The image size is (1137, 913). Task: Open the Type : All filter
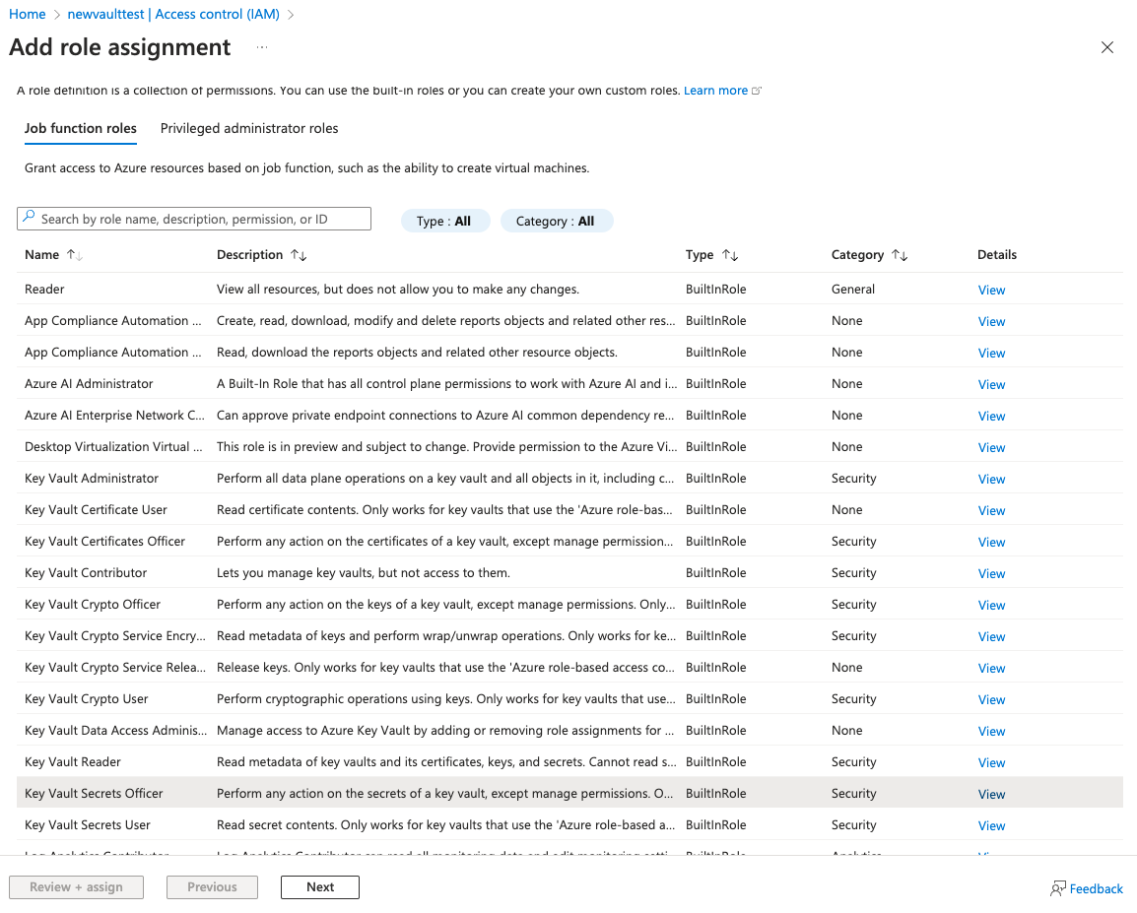click(x=443, y=222)
